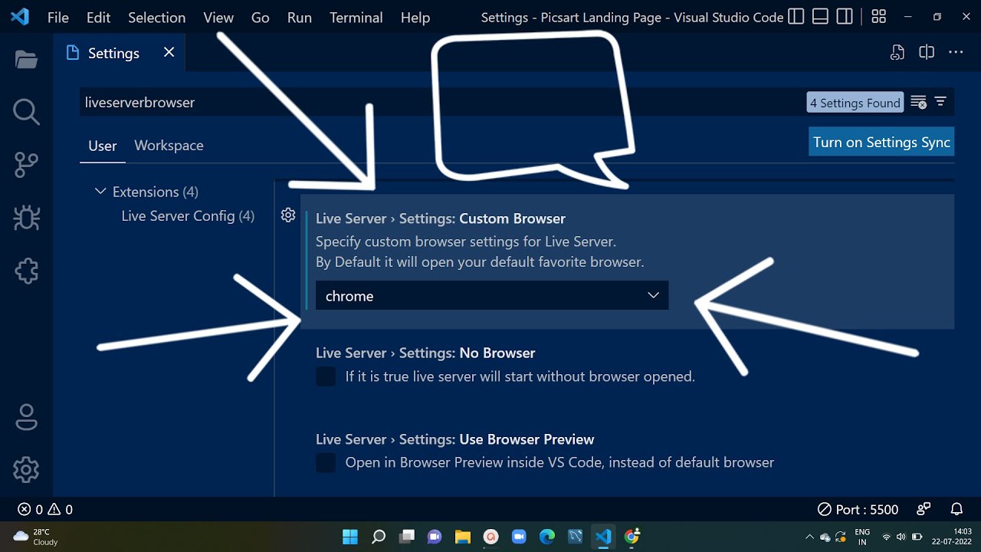Click the ENG IN language indicator
The height and width of the screenshot is (552, 981).
[x=862, y=537]
